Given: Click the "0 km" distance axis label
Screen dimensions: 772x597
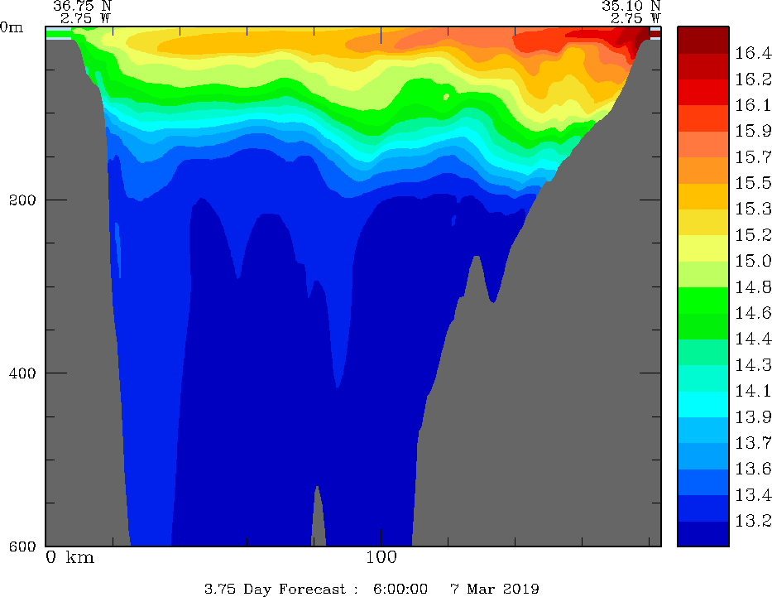Looking at the screenshot, I should [x=70, y=557].
